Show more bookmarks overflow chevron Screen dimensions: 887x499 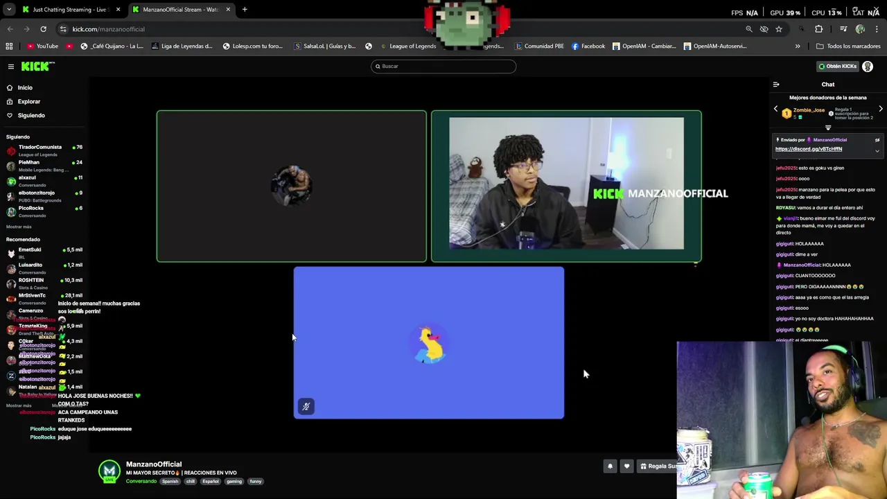798,46
